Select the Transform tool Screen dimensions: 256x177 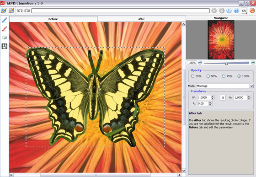pyautogui.click(x=5, y=46)
